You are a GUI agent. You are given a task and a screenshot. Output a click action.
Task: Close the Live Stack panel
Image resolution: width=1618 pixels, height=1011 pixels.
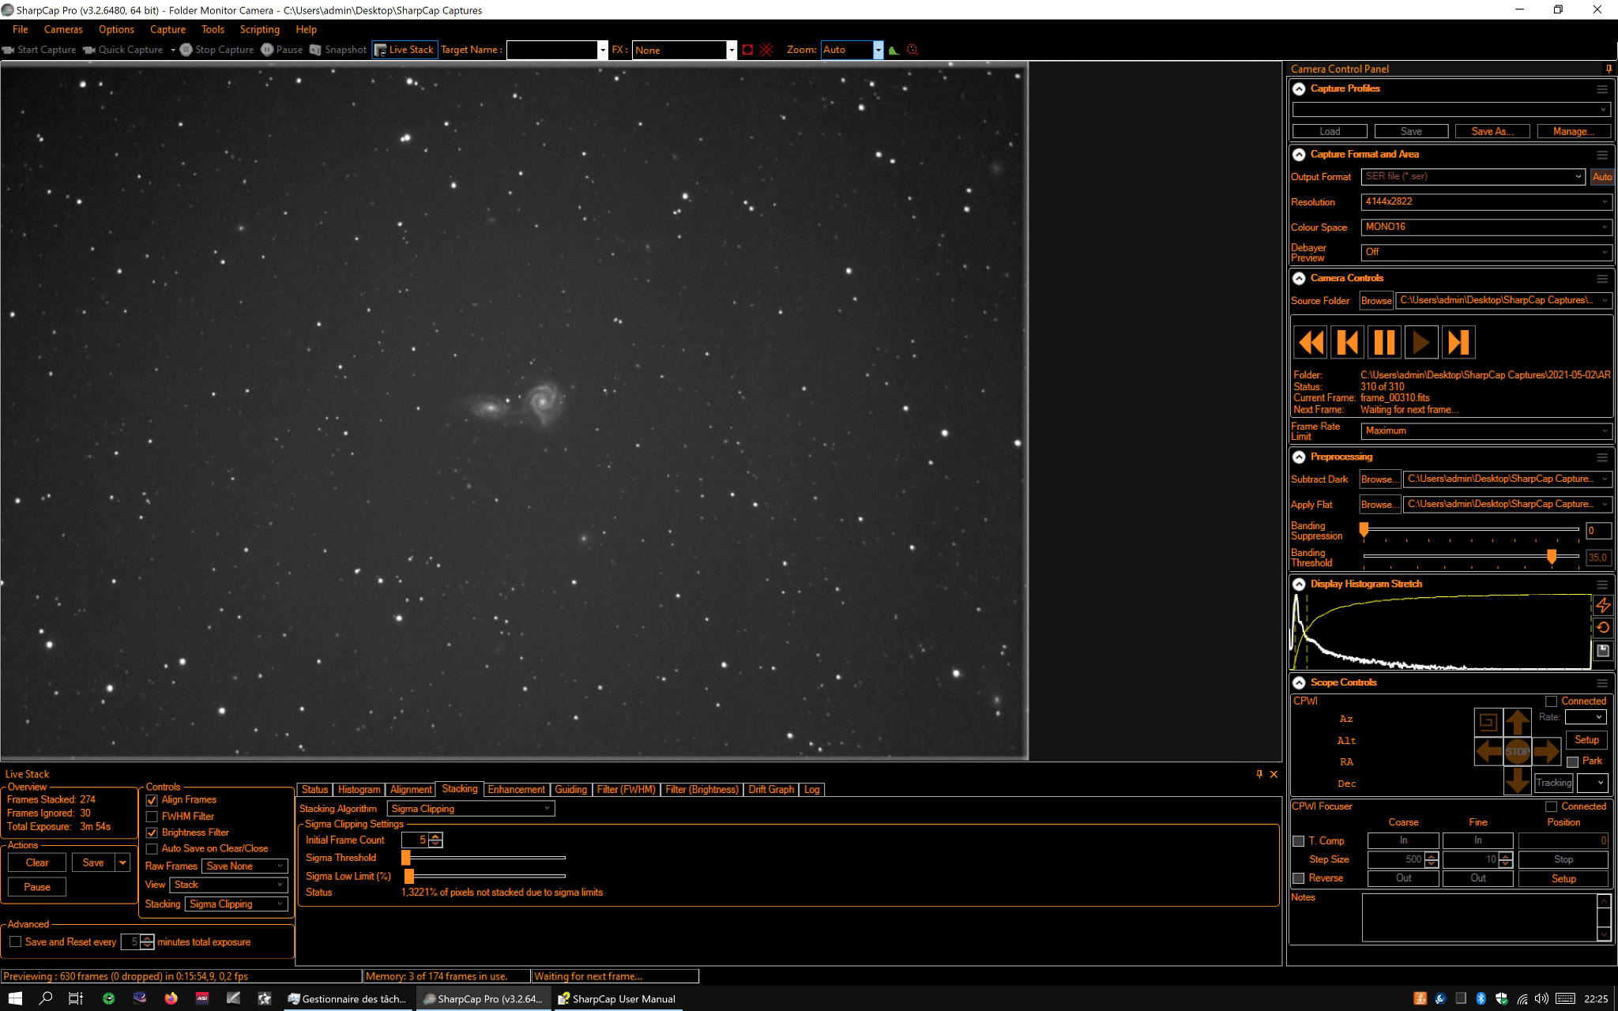pos(1274,775)
